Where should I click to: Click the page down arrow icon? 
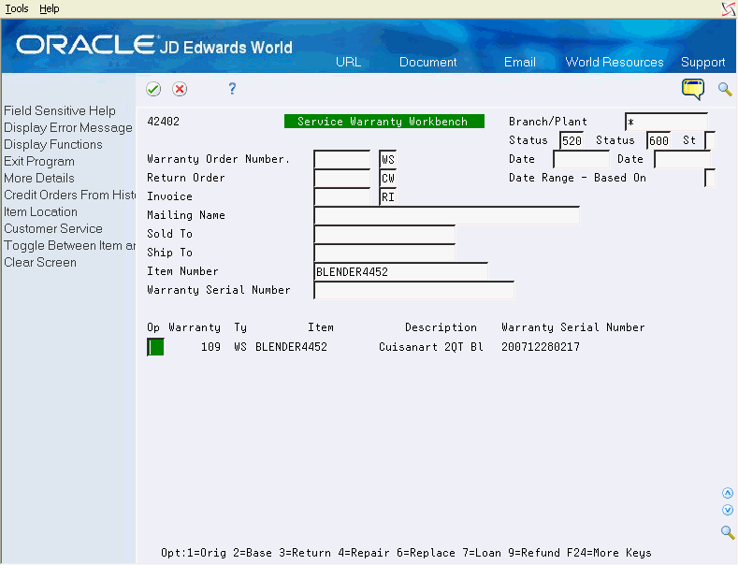point(728,510)
